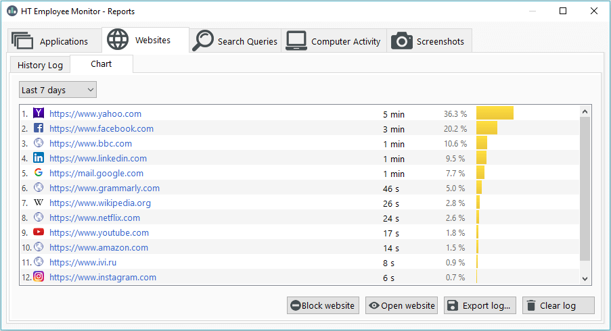This screenshot has width=611, height=331.
Task: Click the Export log... button
Action: 480,305
